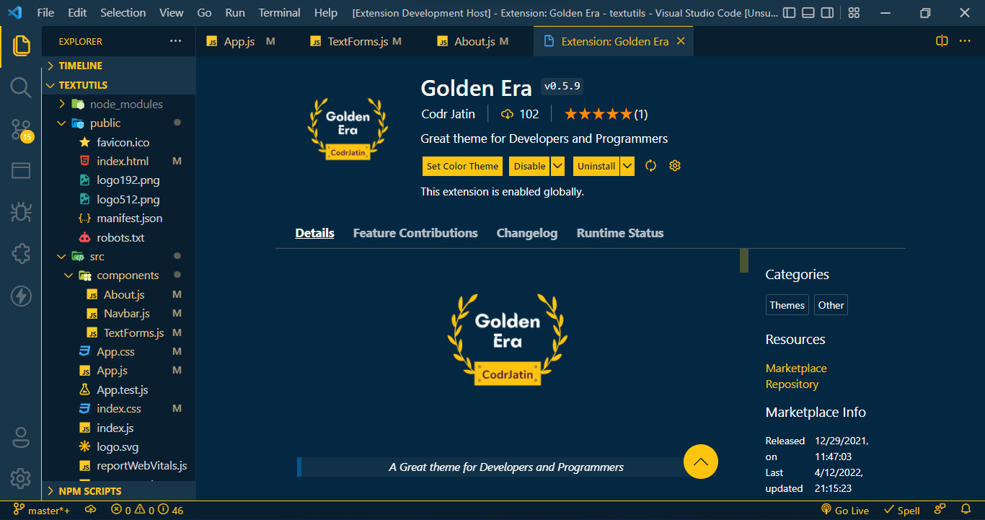Open the Terminal menu
Image resolution: width=985 pixels, height=520 pixels.
pyautogui.click(x=280, y=13)
